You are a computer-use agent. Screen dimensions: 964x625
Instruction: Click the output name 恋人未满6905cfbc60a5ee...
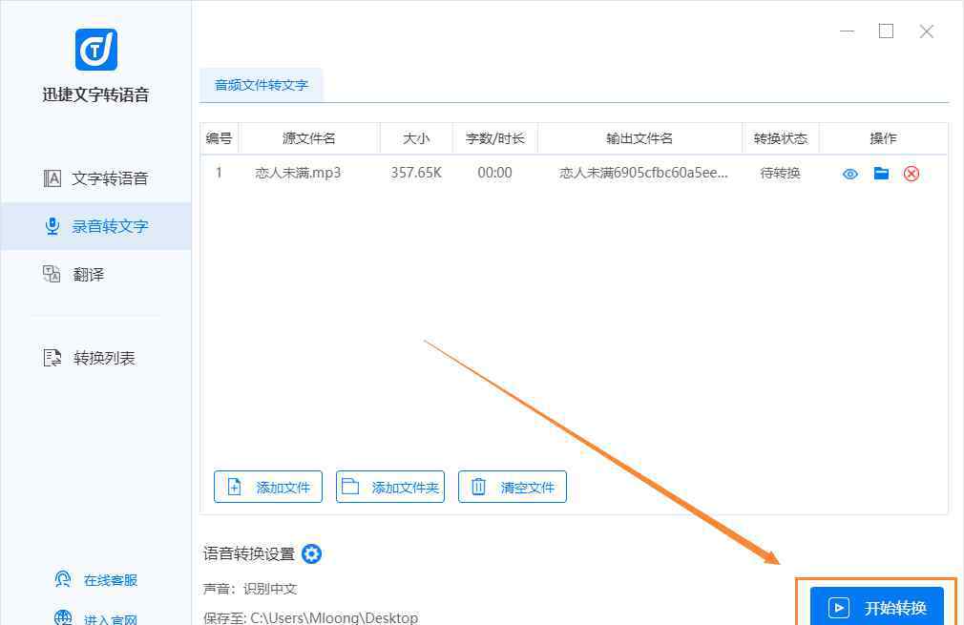coord(643,173)
